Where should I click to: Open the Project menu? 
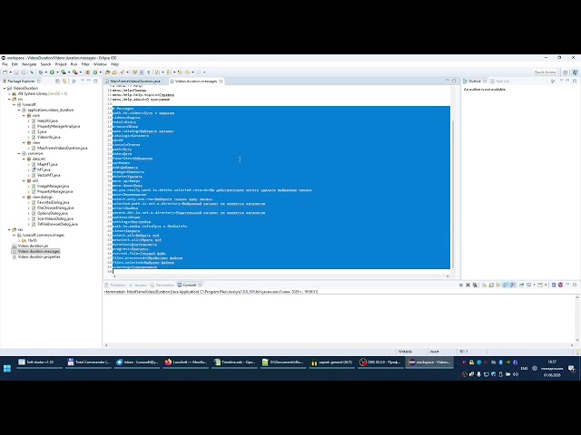point(61,64)
